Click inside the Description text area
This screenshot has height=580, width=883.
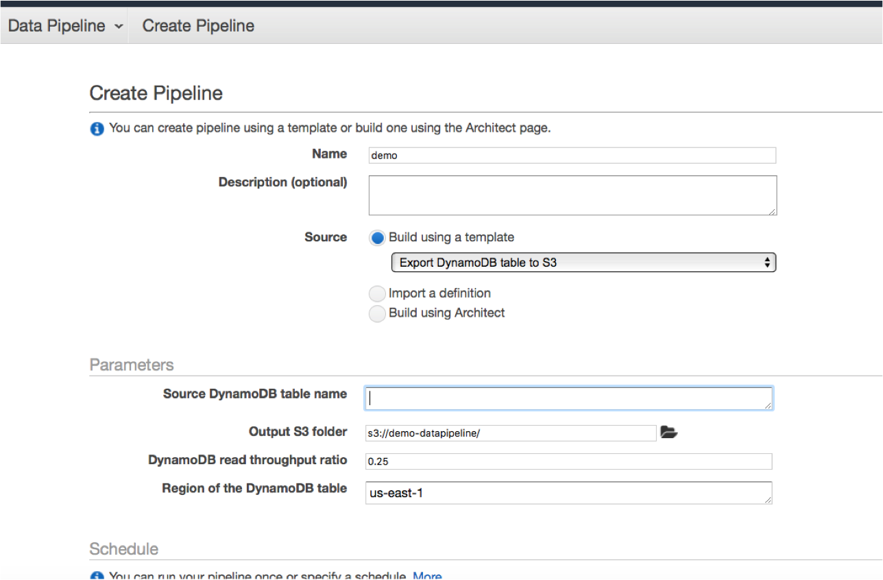click(572, 195)
